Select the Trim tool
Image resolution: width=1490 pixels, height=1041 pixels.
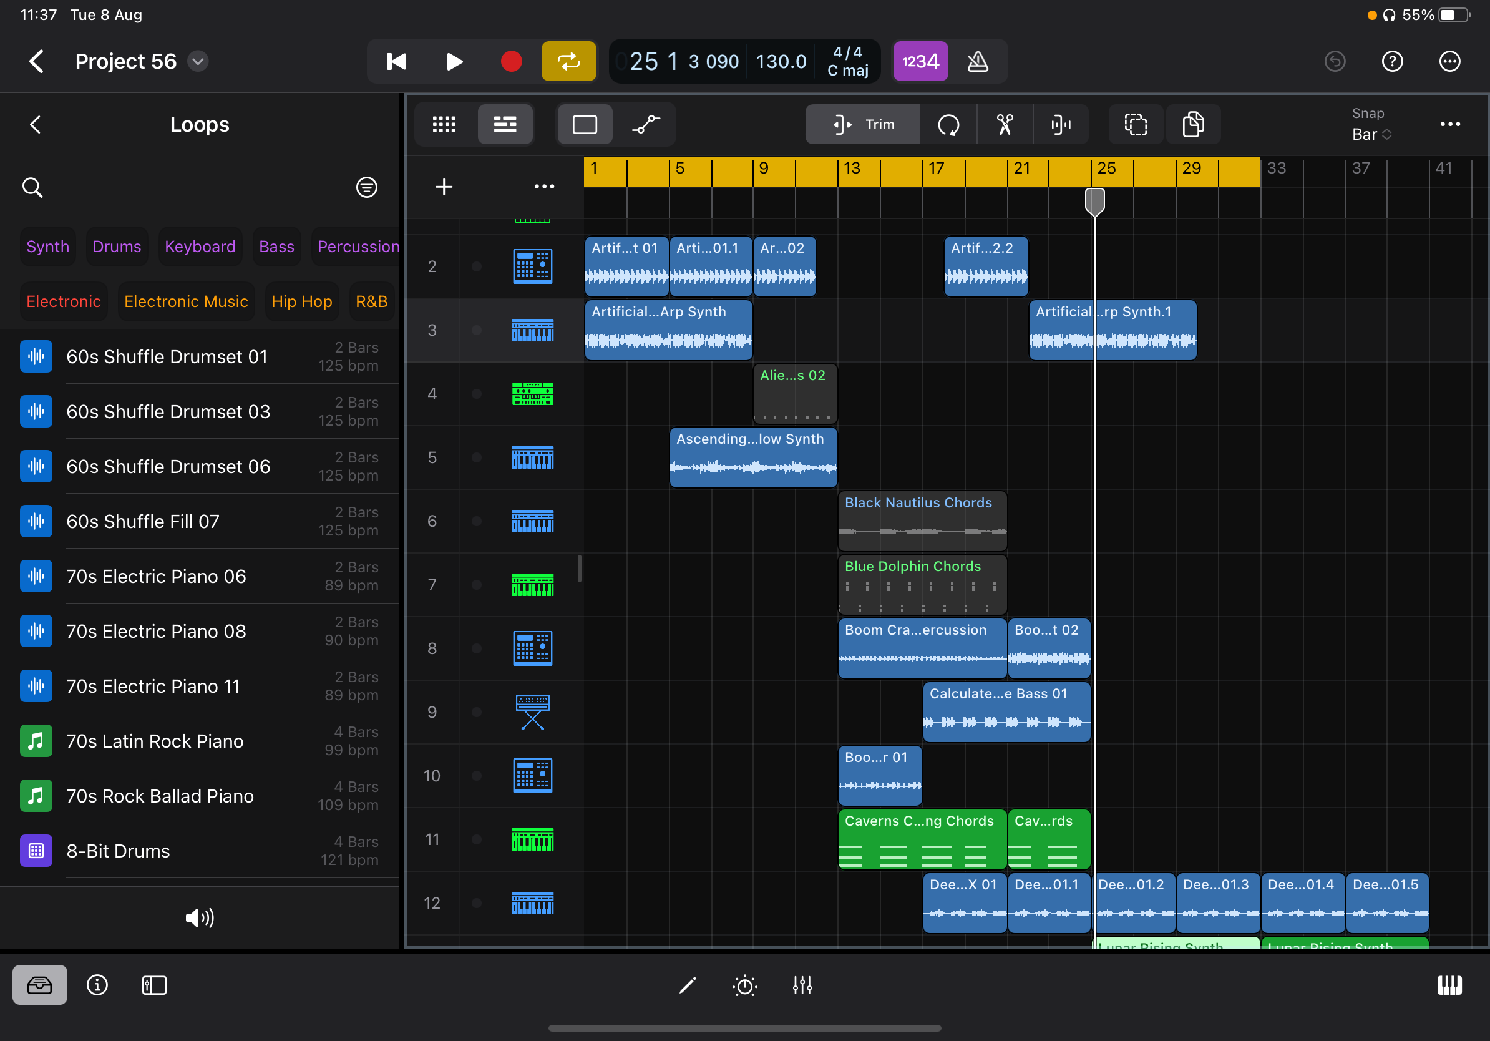pyautogui.click(x=862, y=125)
